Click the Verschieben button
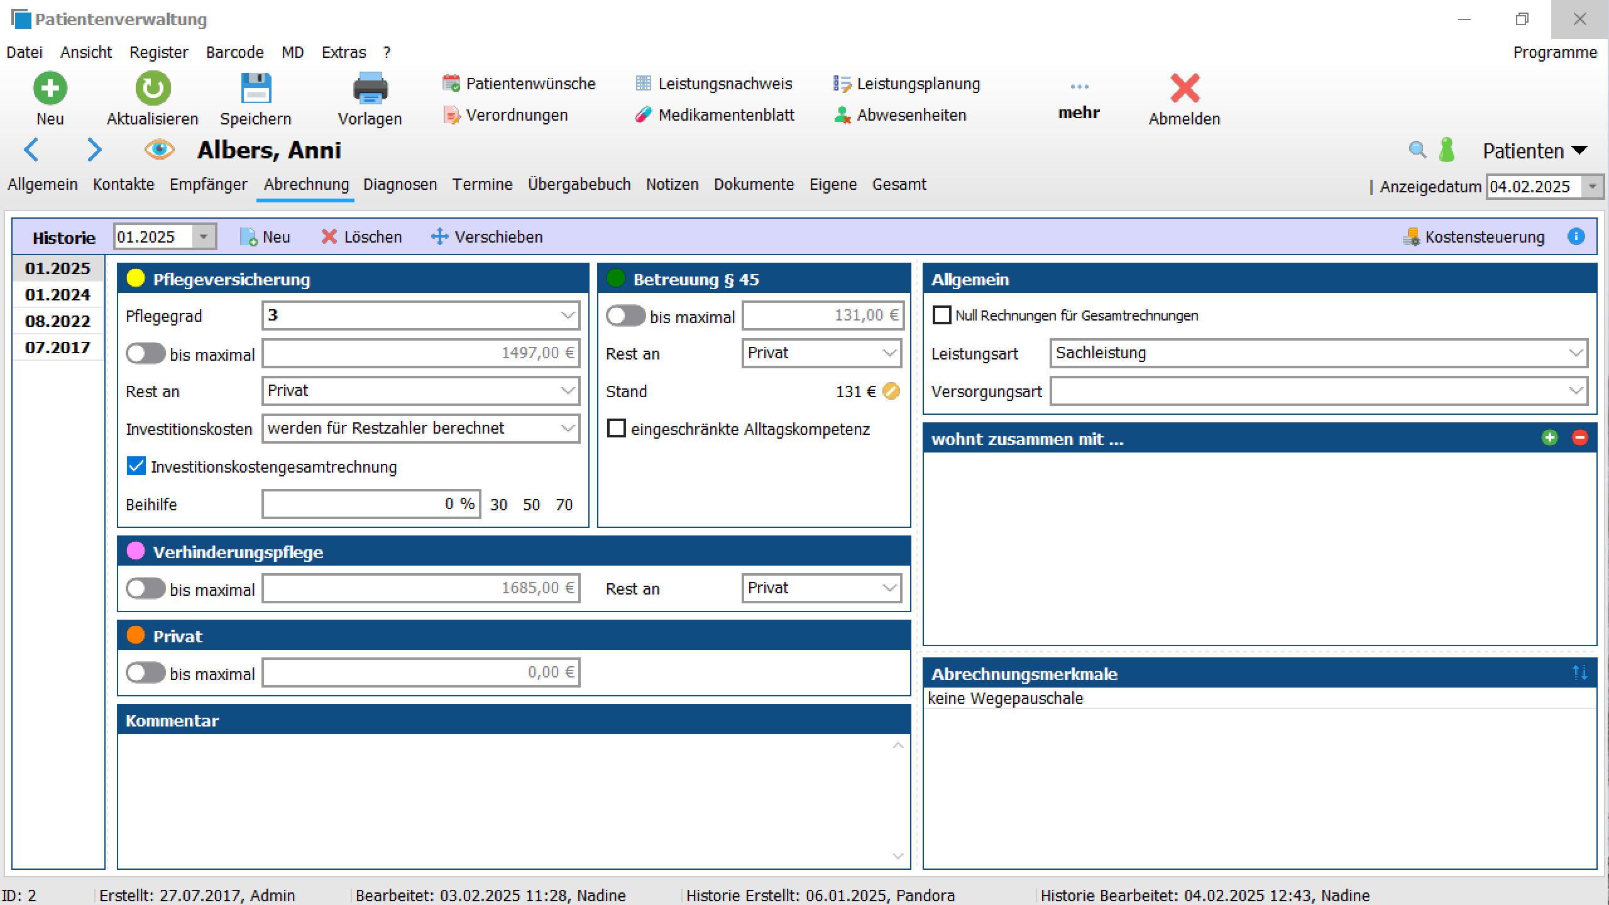The height and width of the screenshot is (905, 1609). click(x=486, y=237)
